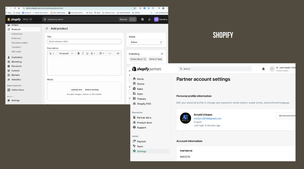Image resolution: width=304 pixels, height=169 pixels.
Task: Click the Shopify logo in the admin header
Action: point(14,19)
